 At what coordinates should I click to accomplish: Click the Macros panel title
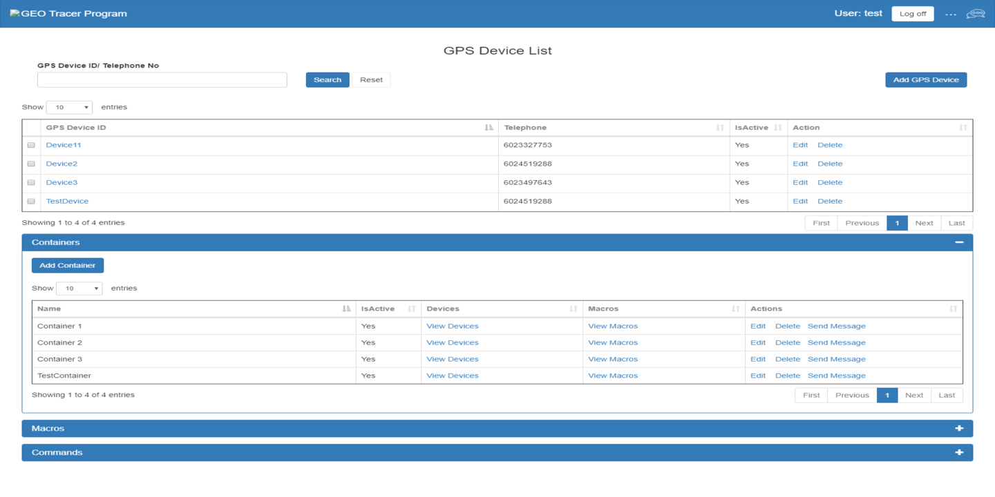point(48,429)
